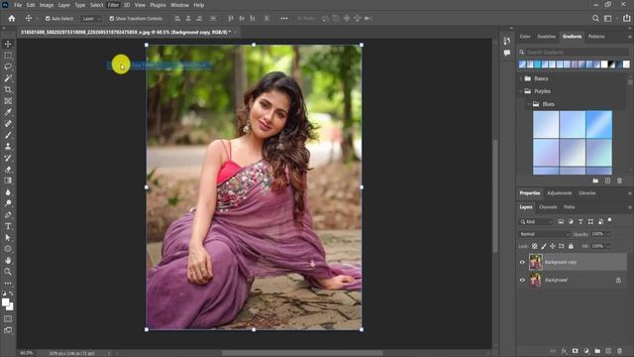Image resolution: width=634 pixels, height=357 pixels.
Task: Open the layer filter Kind dropdown
Action: pos(536,222)
